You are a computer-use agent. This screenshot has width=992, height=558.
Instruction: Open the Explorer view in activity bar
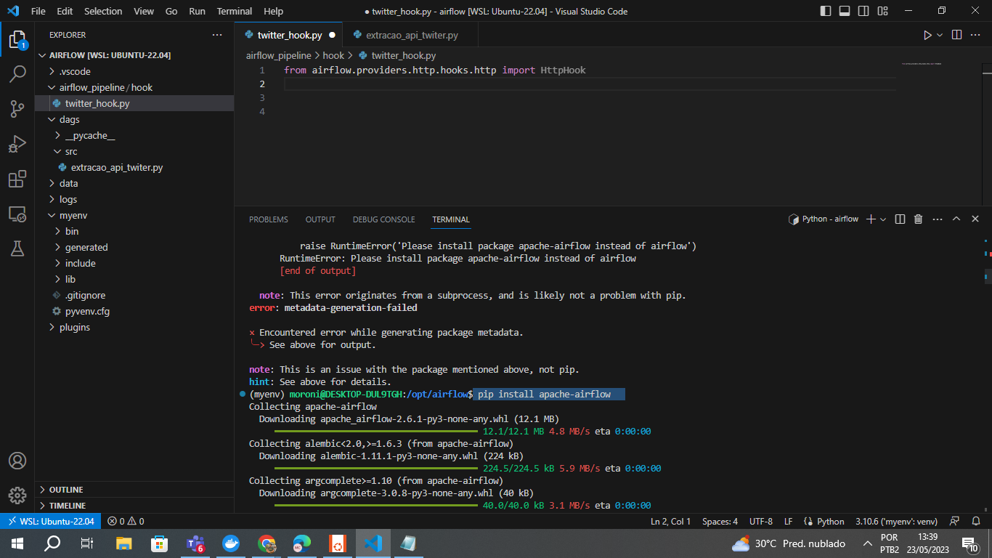tap(17, 39)
